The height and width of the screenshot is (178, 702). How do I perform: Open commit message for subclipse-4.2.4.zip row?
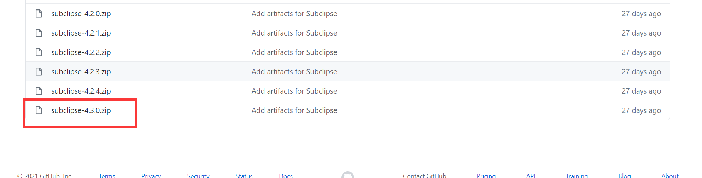(294, 91)
